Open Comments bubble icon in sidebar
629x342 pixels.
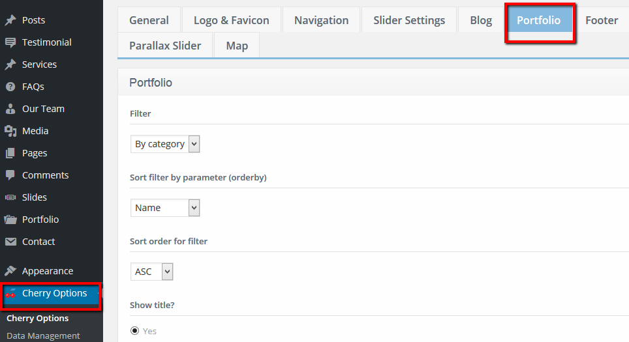pos(10,175)
